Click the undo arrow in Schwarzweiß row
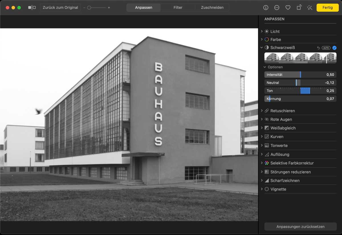The width and height of the screenshot is (342, 235). tap(319, 48)
